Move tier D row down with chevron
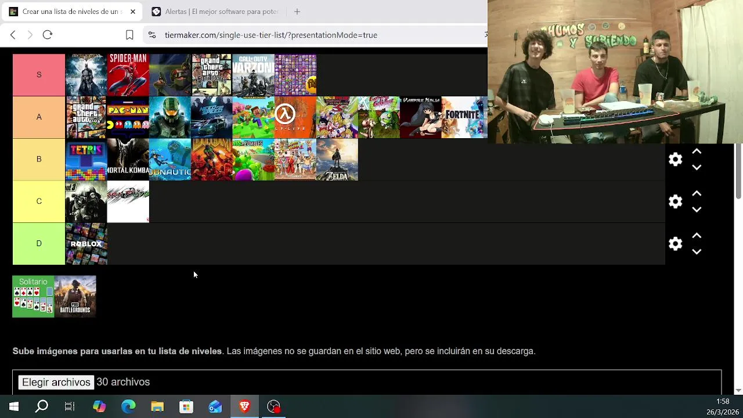Viewport: 743px width, 418px height. click(x=697, y=251)
